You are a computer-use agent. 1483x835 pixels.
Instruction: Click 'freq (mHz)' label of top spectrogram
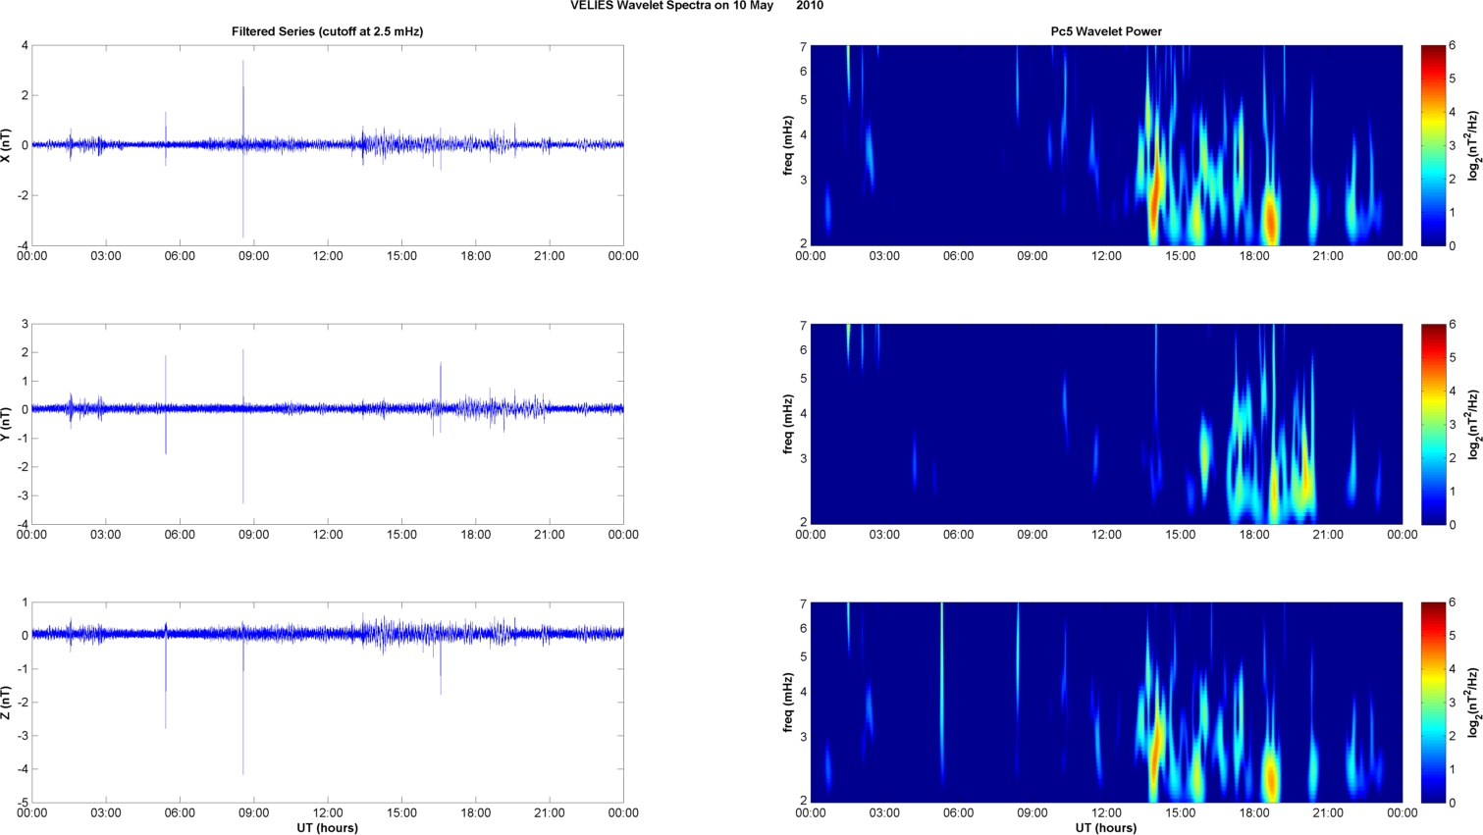point(787,145)
